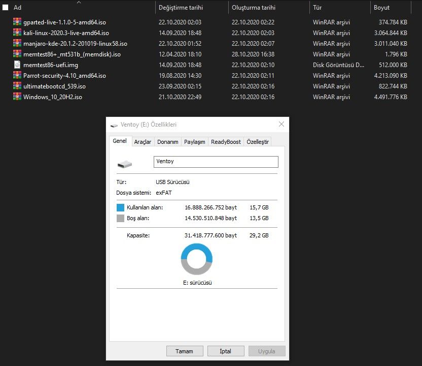This screenshot has height=366, width=422.
Task: Click the E: sürücüsü label under chart
Action: coord(197,283)
